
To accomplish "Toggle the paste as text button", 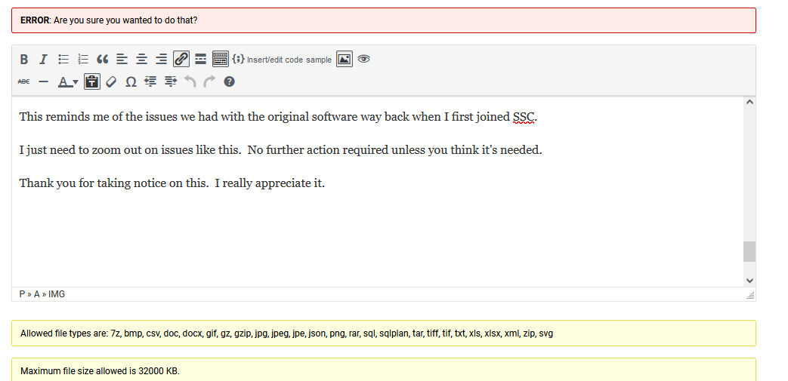I will click(91, 81).
